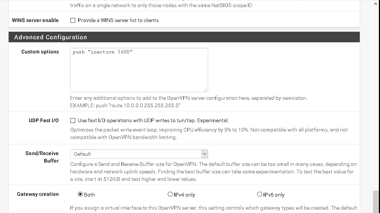Click the 'IPv4 only' label text
Image resolution: width=380 pixels, height=213 pixels.
point(184,195)
